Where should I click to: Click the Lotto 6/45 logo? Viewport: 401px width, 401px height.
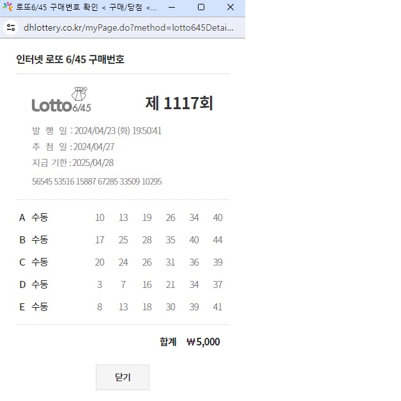coord(61,101)
